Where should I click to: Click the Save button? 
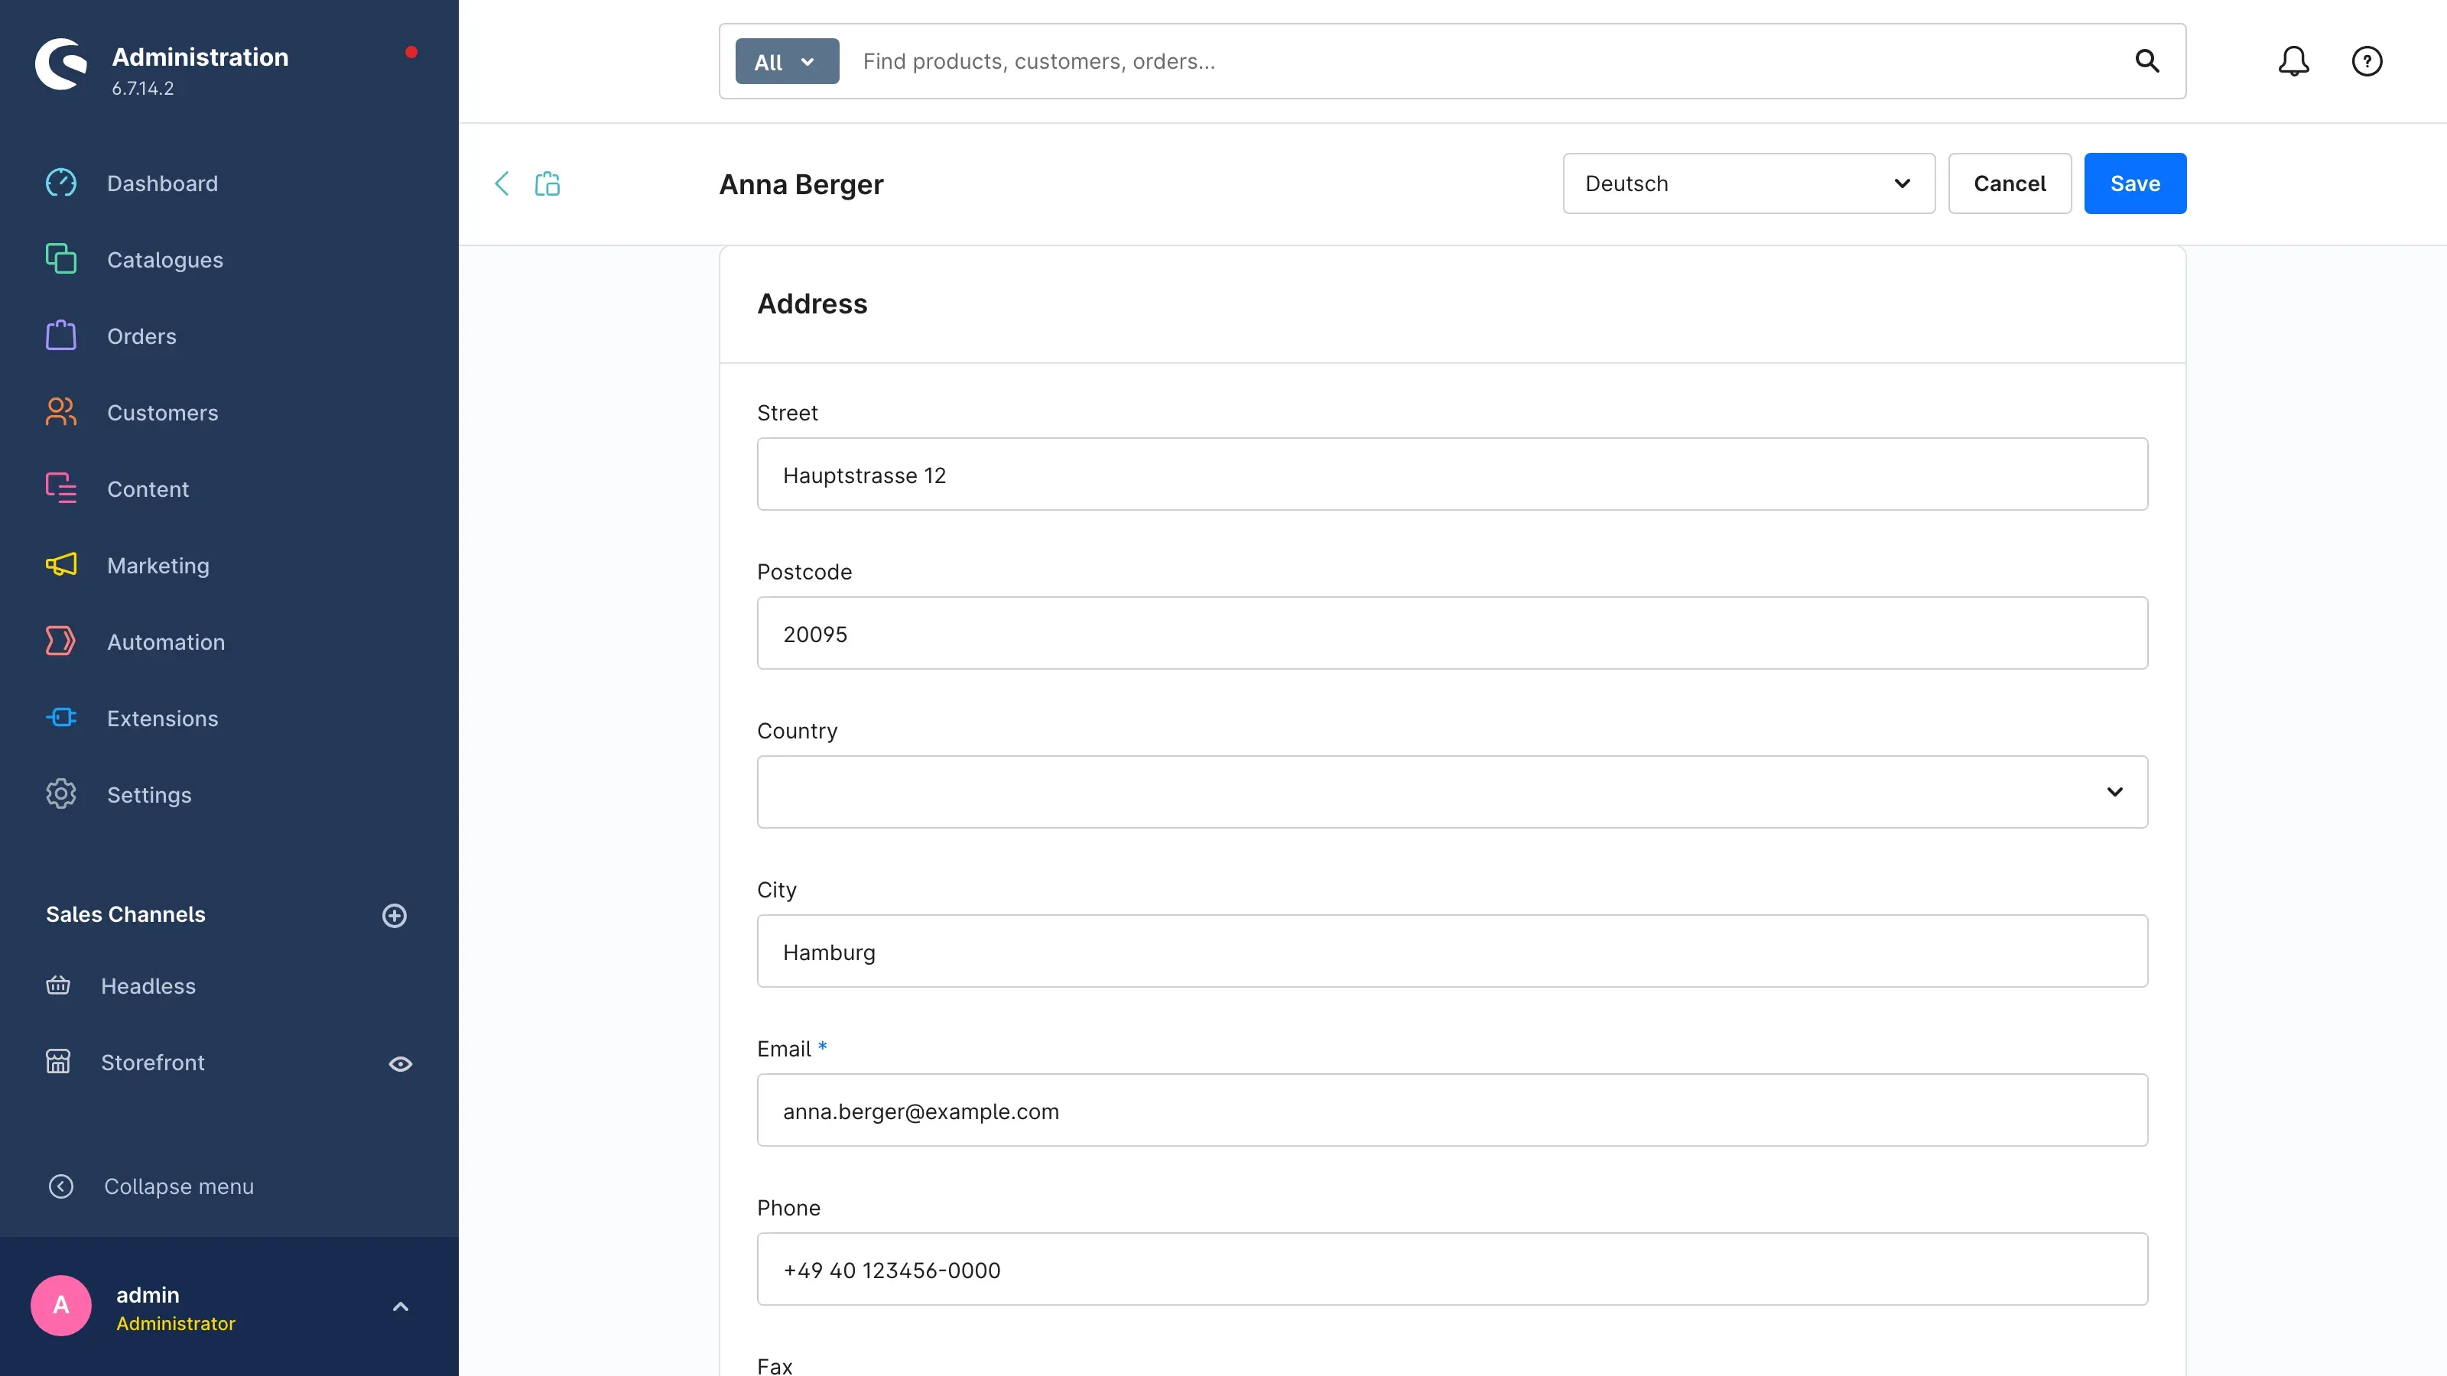coord(2134,184)
